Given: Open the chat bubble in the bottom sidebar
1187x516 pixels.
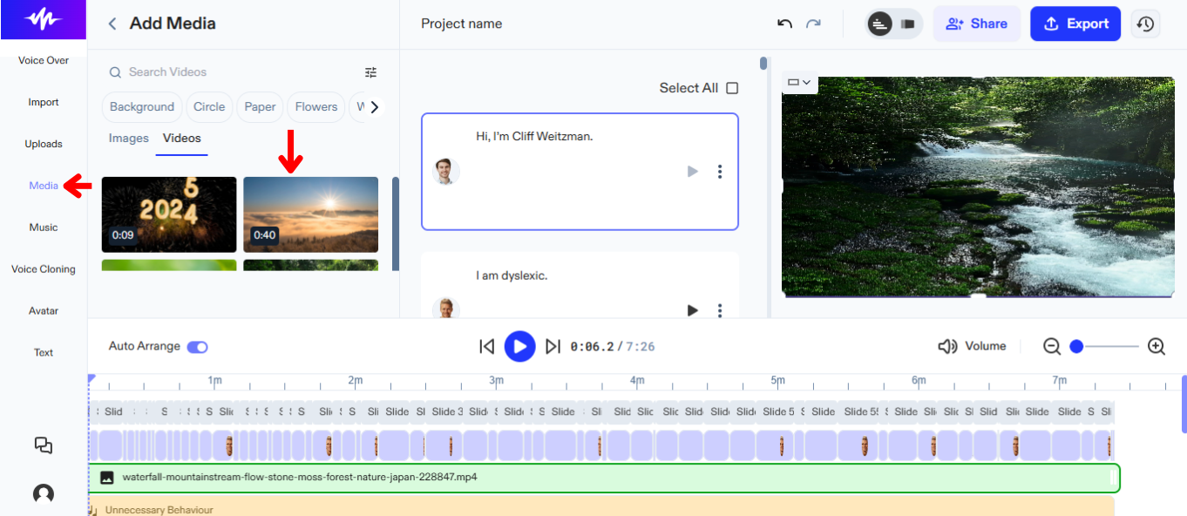Looking at the screenshot, I should 43,445.
